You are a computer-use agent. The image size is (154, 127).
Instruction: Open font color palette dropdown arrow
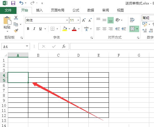pyautogui.click(x=79, y=29)
